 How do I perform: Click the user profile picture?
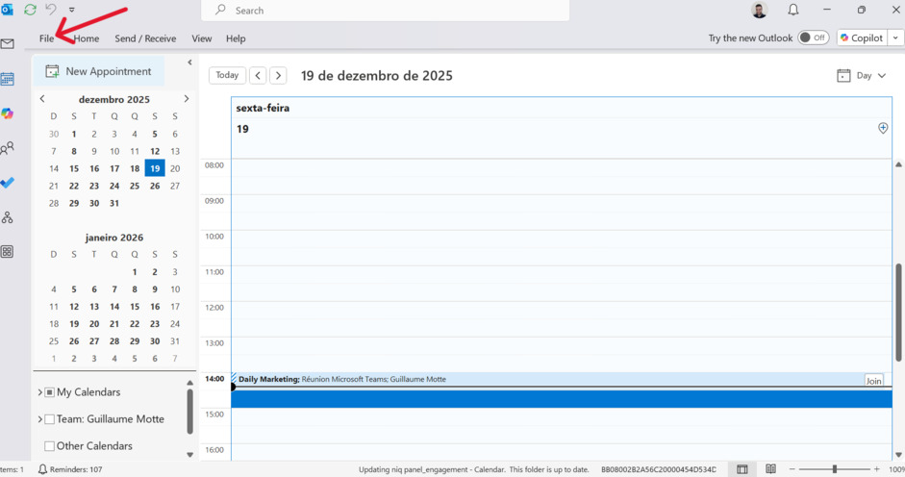click(759, 10)
